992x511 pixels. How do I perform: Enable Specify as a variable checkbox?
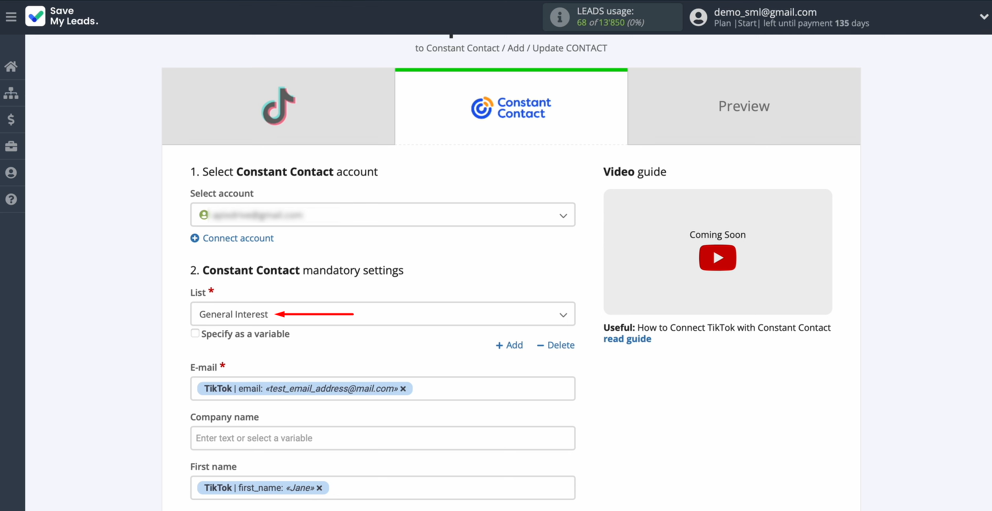195,333
